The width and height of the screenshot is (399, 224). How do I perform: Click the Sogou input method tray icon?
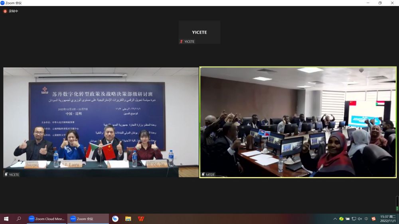pos(373,219)
